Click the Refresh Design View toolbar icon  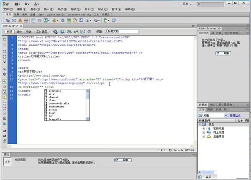(89, 31)
